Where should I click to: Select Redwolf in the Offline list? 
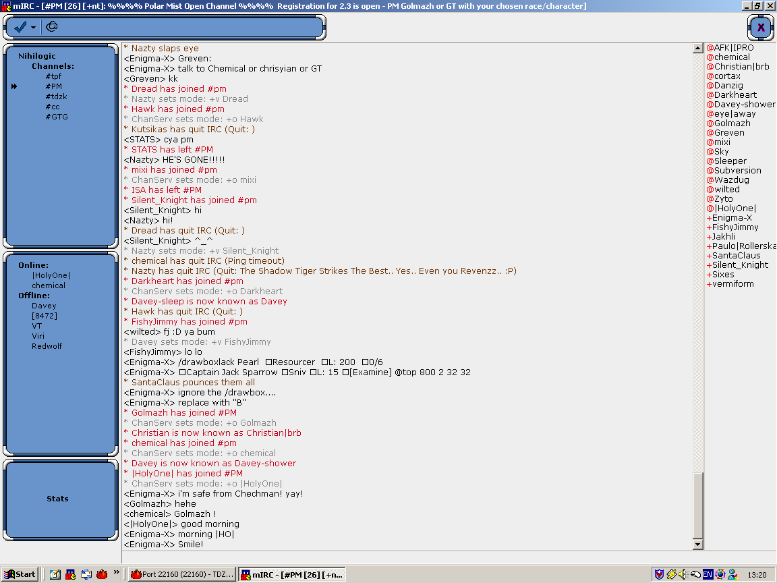pos(47,346)
